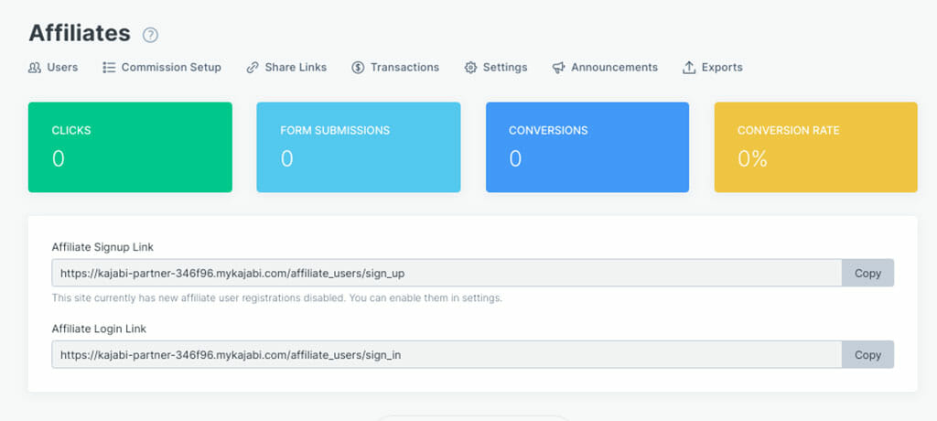This screenshot has width=937, height=421.
Task: Click the blue Conversions stat card
Action: tap(587, 147)
